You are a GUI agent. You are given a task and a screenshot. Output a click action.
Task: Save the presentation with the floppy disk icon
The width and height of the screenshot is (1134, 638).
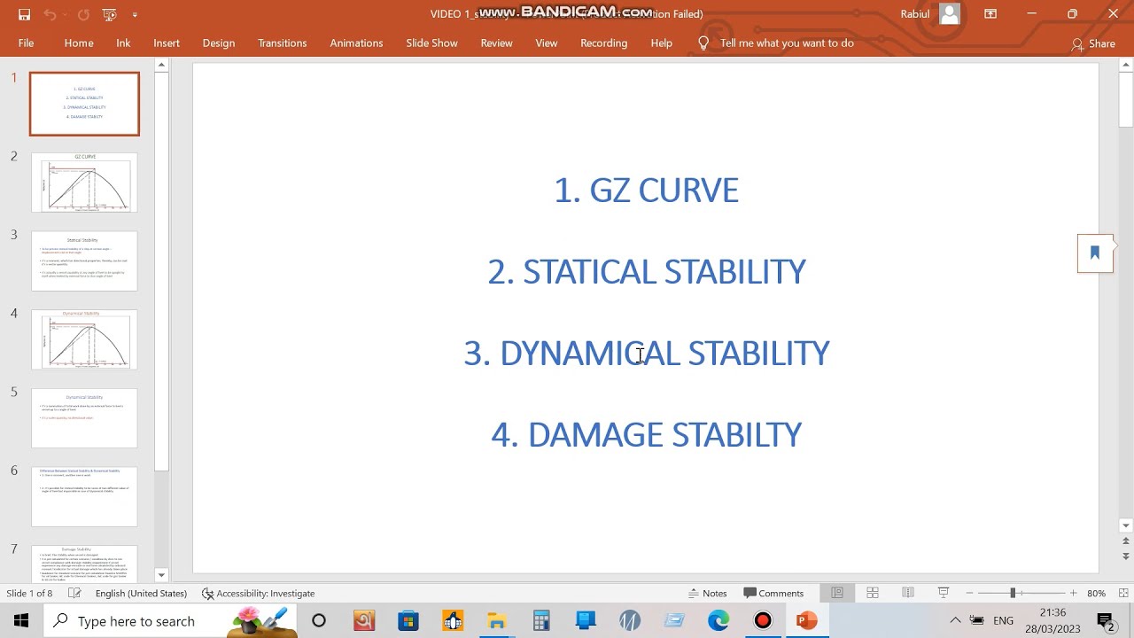24,14
